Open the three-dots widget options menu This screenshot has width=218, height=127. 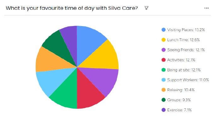[207, 8]
